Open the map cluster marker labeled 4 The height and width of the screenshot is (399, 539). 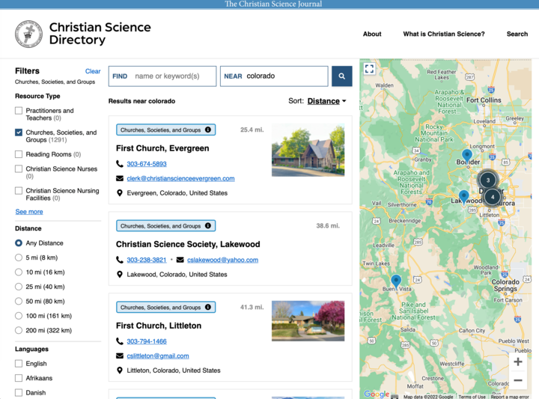[x=493, y=197]
